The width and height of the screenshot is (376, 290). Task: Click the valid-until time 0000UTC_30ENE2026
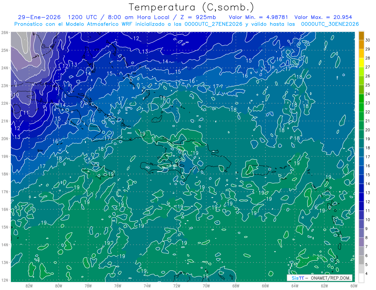coord(330,24)
